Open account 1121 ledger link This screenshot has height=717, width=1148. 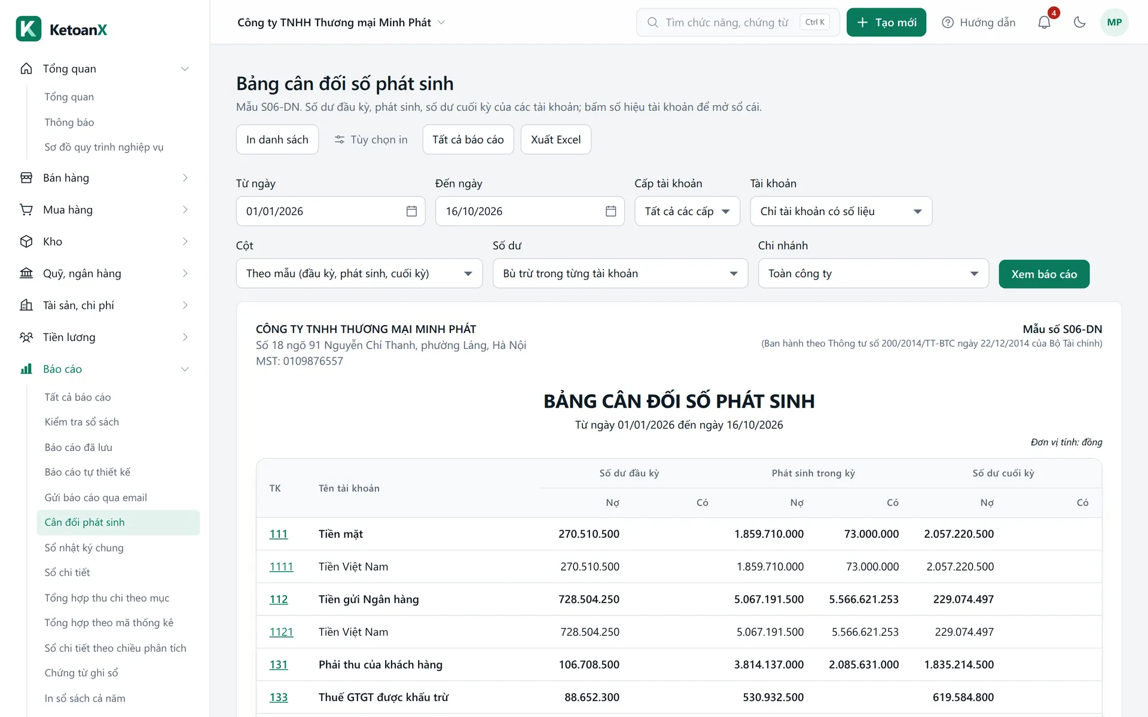pos(281,632)
